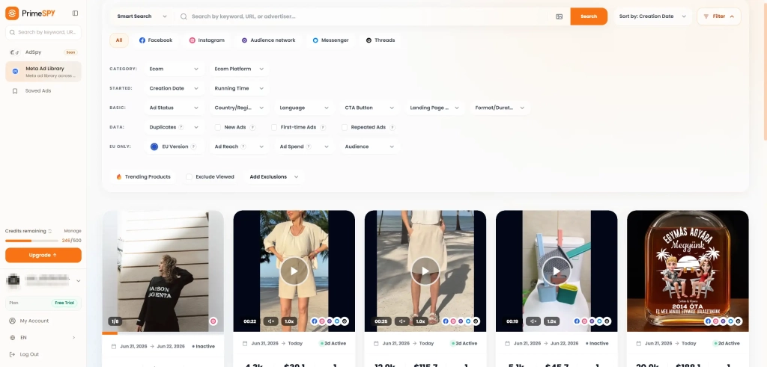This screenshot has width=767, height=367.
Task: Open the Landing Page dropdown
Action: point(434,108)
